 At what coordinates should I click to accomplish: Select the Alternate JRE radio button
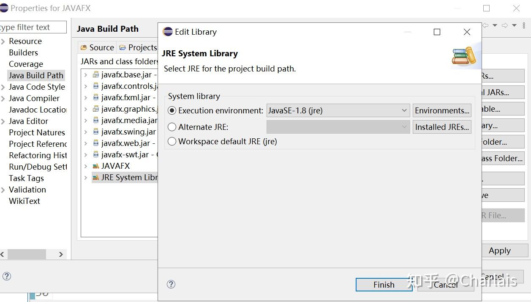(x=172, y=127)
